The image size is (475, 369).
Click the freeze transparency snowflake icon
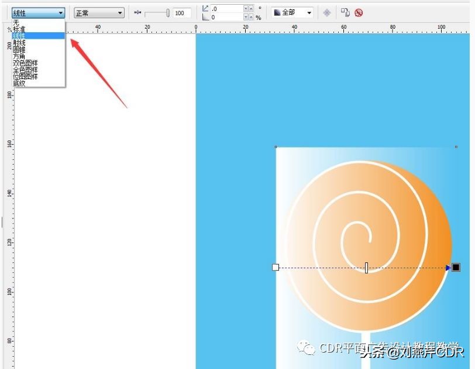click(x=327, y=13)
